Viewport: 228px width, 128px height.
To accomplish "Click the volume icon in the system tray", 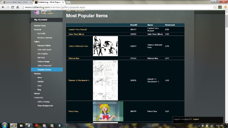I will point(203,126).
